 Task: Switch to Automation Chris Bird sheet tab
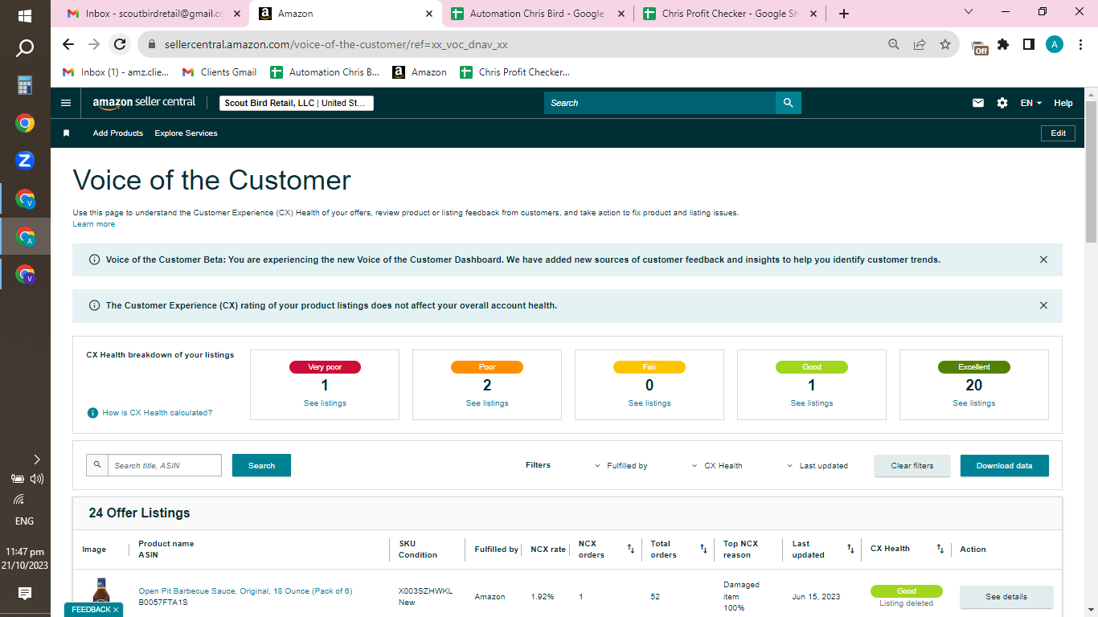coord(538,14)
